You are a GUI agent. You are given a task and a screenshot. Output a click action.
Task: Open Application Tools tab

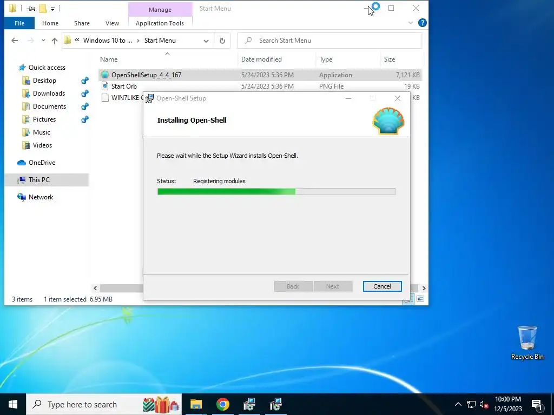tap(160, 23)
